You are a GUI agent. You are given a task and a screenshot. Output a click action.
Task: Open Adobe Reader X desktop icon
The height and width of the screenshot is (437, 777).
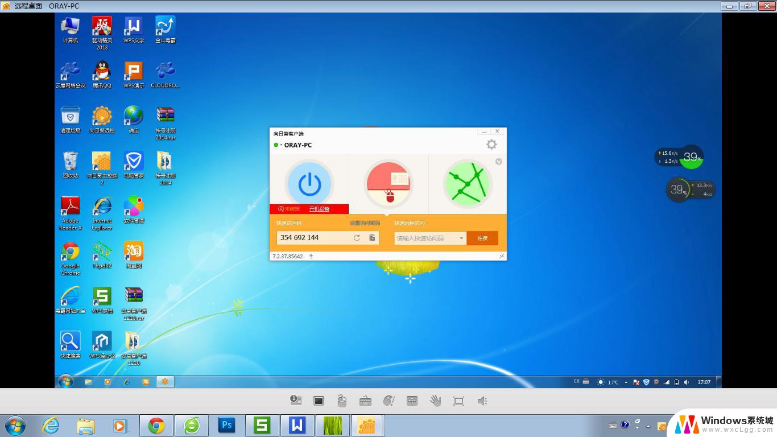tap(71, 213)
